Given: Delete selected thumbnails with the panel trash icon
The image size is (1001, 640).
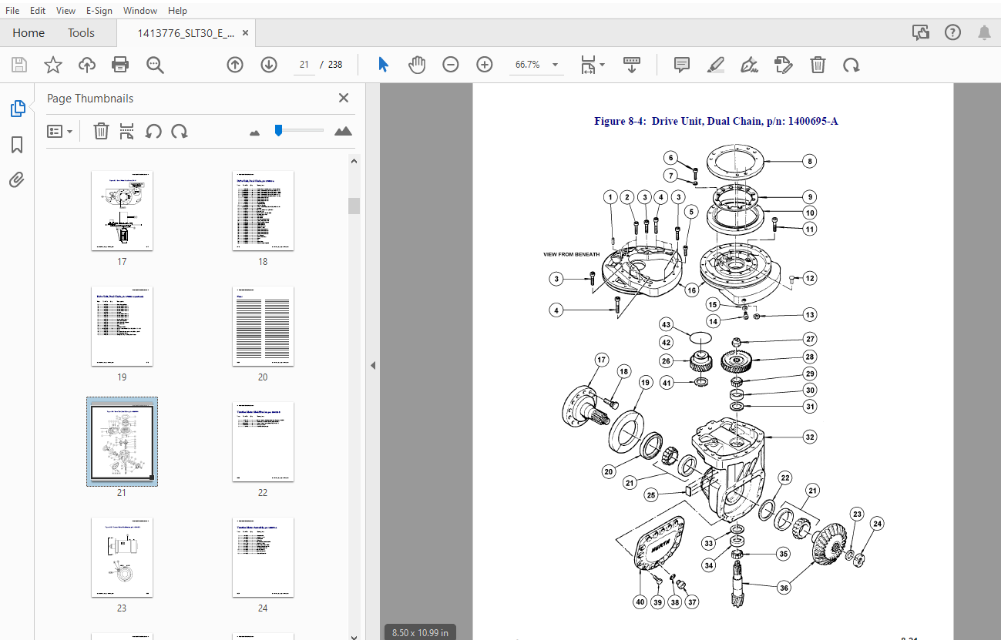Looking at the screenshot, I should [x=101, y=131].
